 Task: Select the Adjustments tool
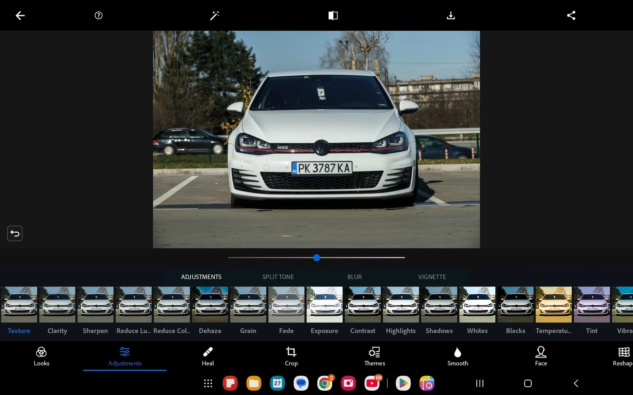click(125, 356)
